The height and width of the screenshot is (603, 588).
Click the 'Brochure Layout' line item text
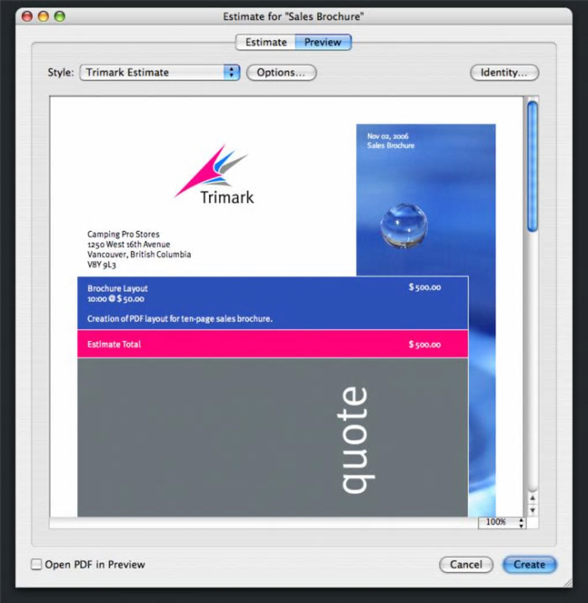(117, 288)
